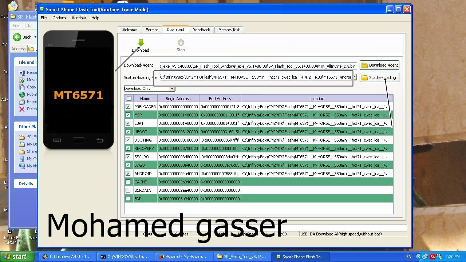Uncheck the UBOOT checkbox
The image size is (466, 262).
pyautogui.click(x=128, y=132)
